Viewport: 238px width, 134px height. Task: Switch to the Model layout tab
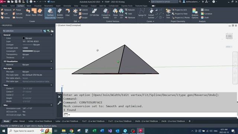tap(6, 121)
